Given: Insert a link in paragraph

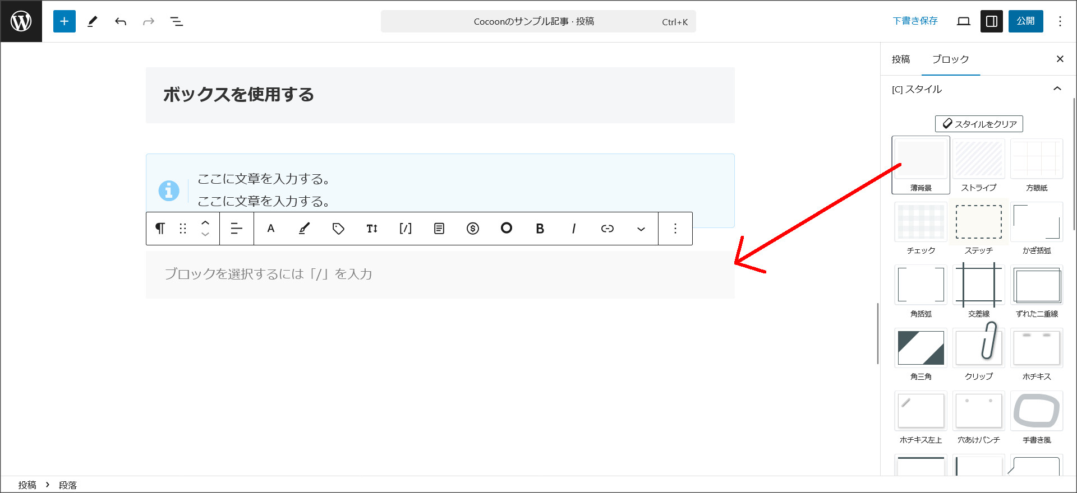Looking at the screenshot, I should [607, 229].
